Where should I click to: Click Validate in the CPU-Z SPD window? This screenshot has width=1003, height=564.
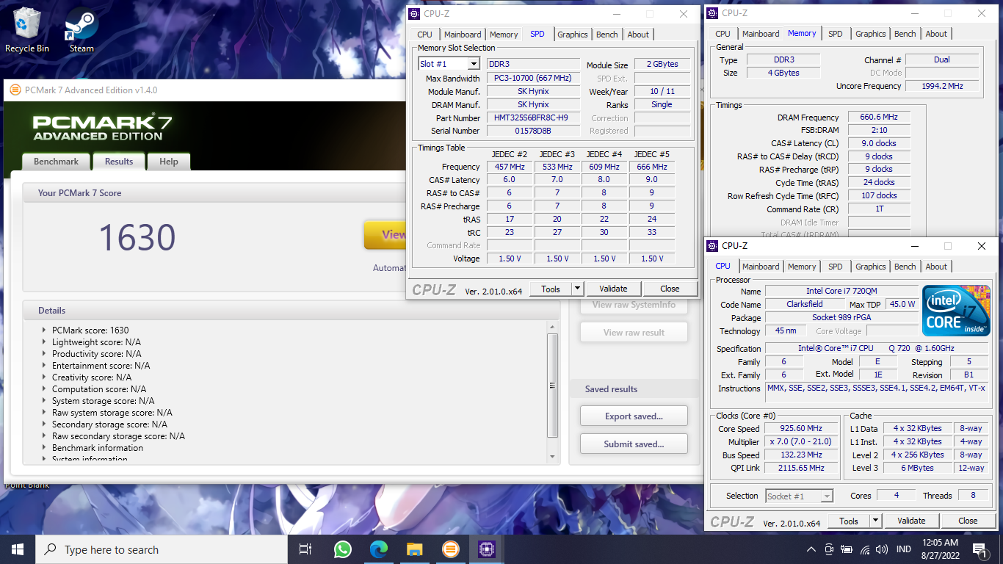coord(613,289)
